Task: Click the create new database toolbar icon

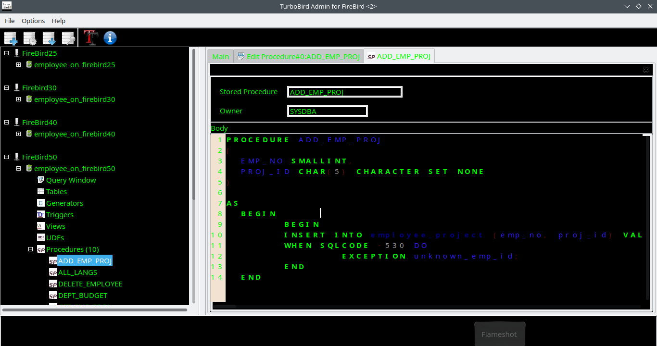Action: [x=11, y=37]
